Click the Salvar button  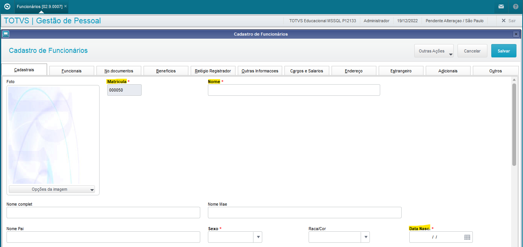[503, 51]
